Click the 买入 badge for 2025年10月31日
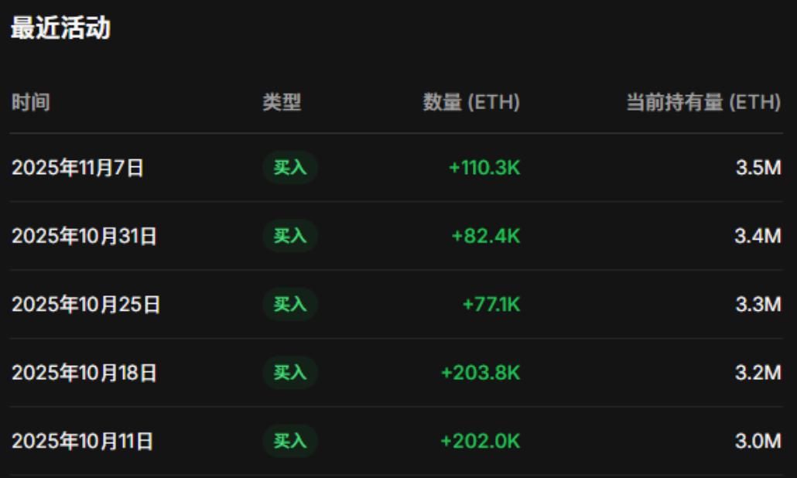The height and width of the screenshot is (478, 797). [x=290, y=236]
